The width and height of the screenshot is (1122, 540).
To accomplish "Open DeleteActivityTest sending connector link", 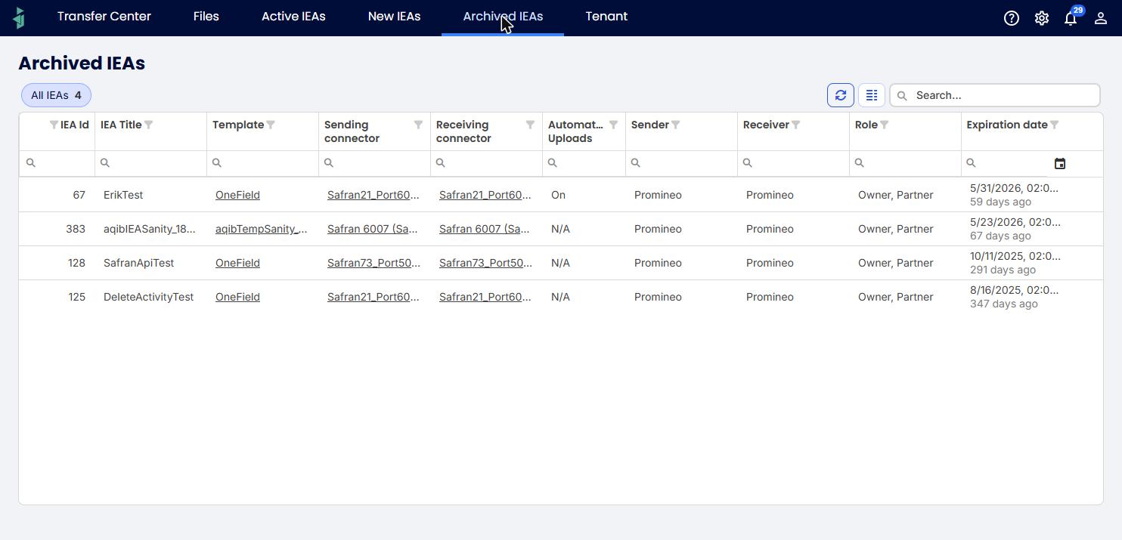I will coord(373,297).
